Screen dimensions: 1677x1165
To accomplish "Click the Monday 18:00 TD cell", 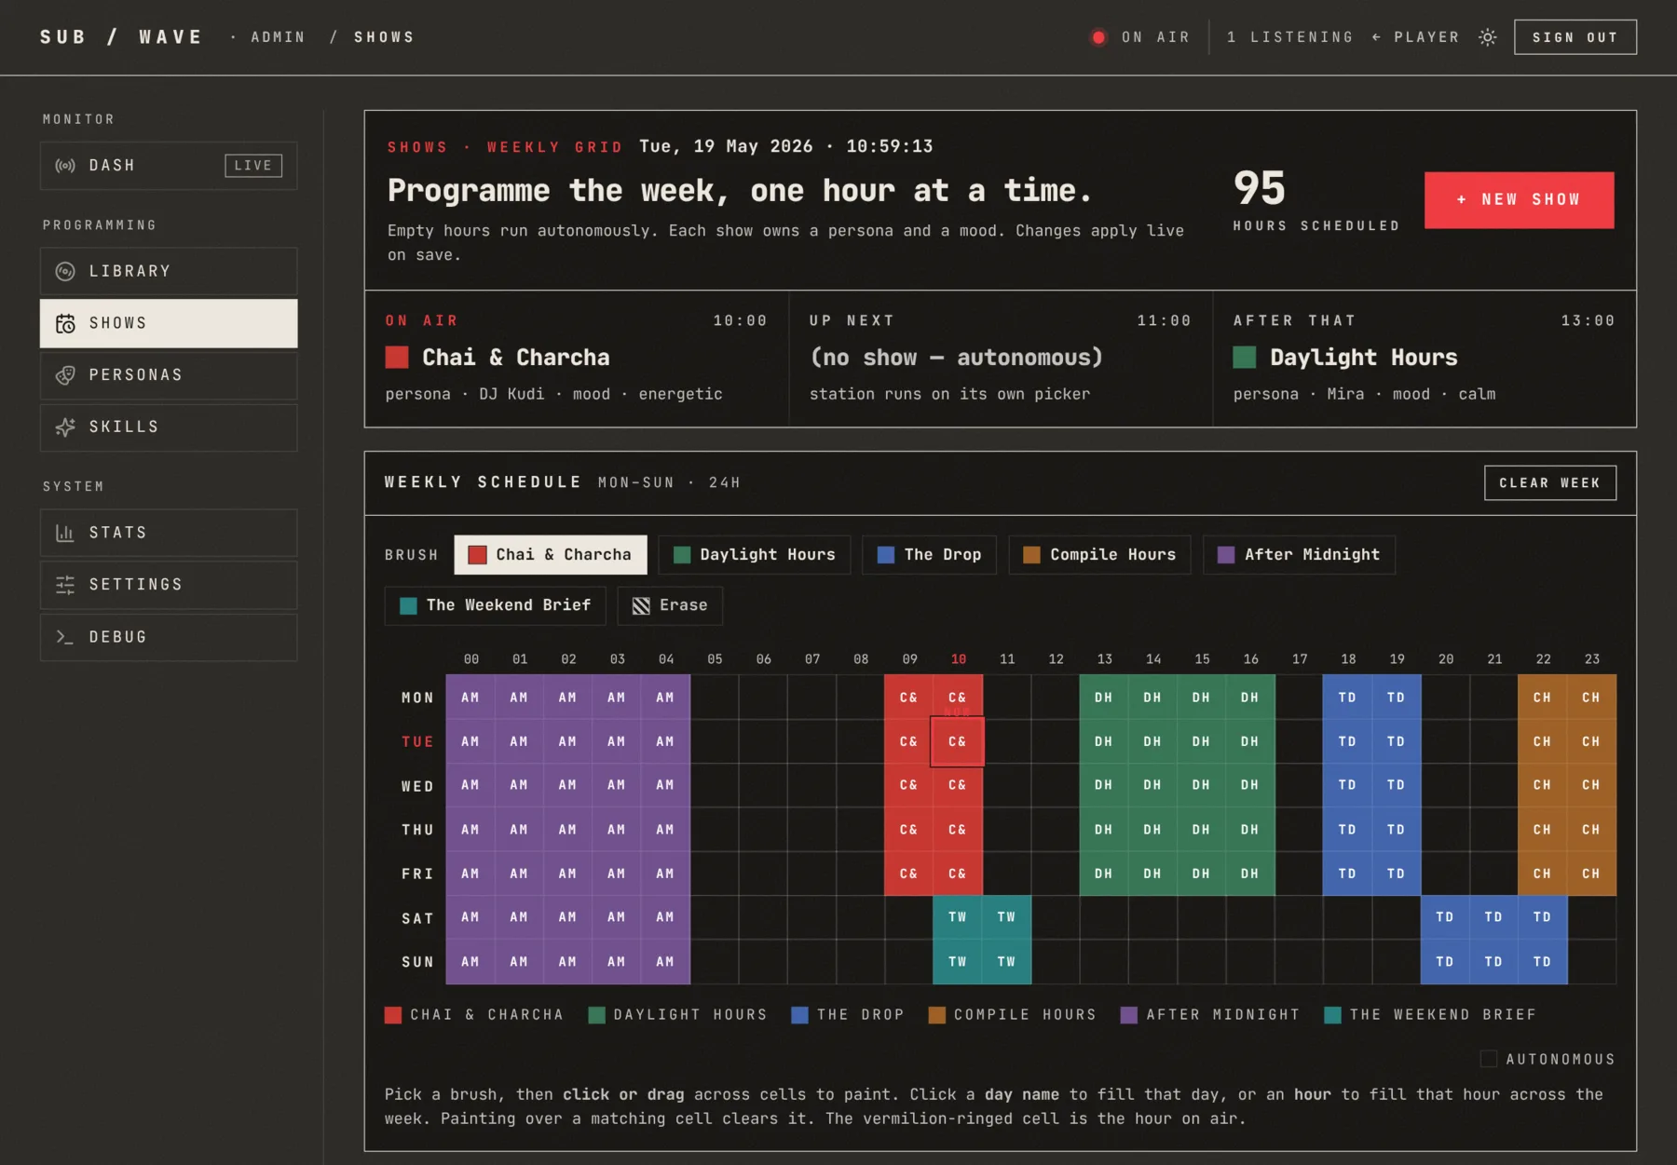I will [1347, 698].
